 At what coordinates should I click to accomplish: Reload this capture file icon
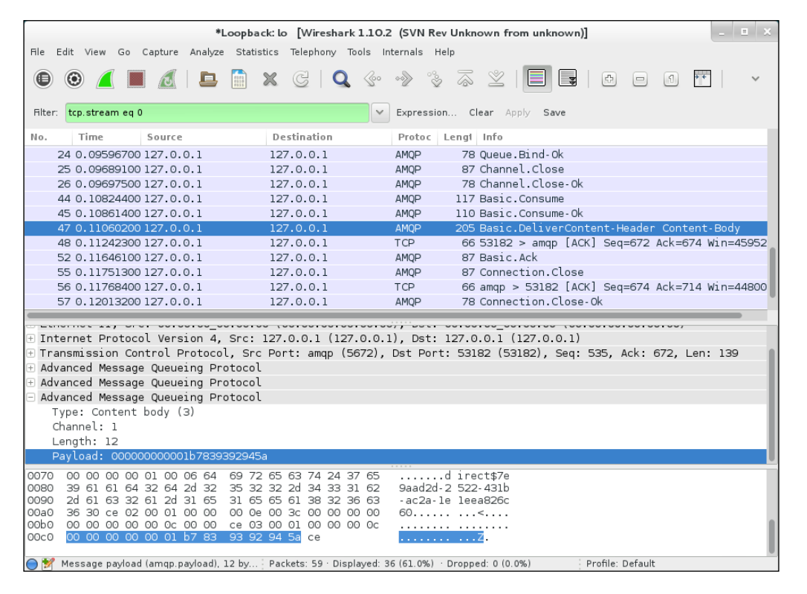[x=300, y=79]
